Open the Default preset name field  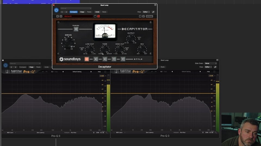tap(78, 16)
